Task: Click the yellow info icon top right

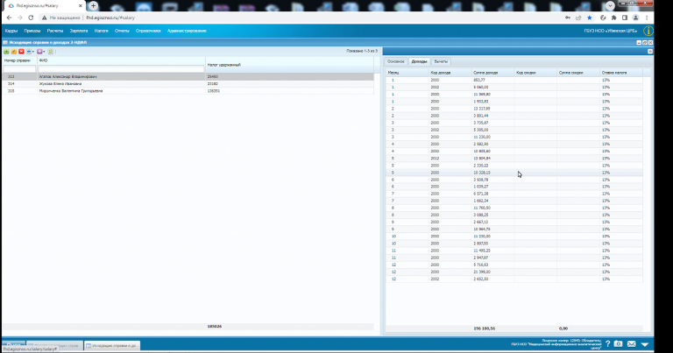Action: (x=648, y=31)
